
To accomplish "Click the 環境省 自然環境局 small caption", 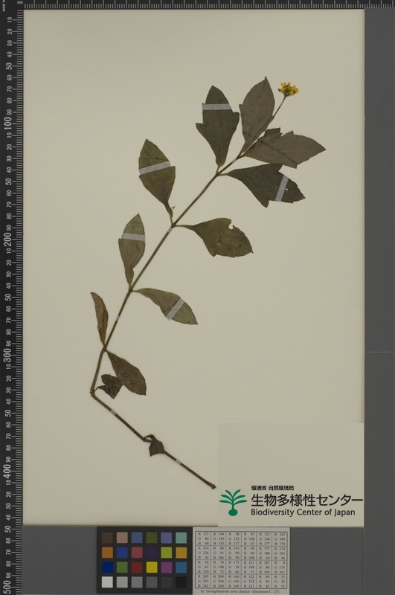I will (x=272, y=488).
